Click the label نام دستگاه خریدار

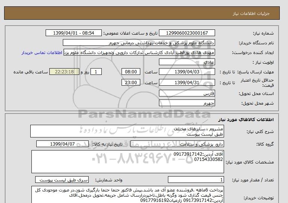256,43
